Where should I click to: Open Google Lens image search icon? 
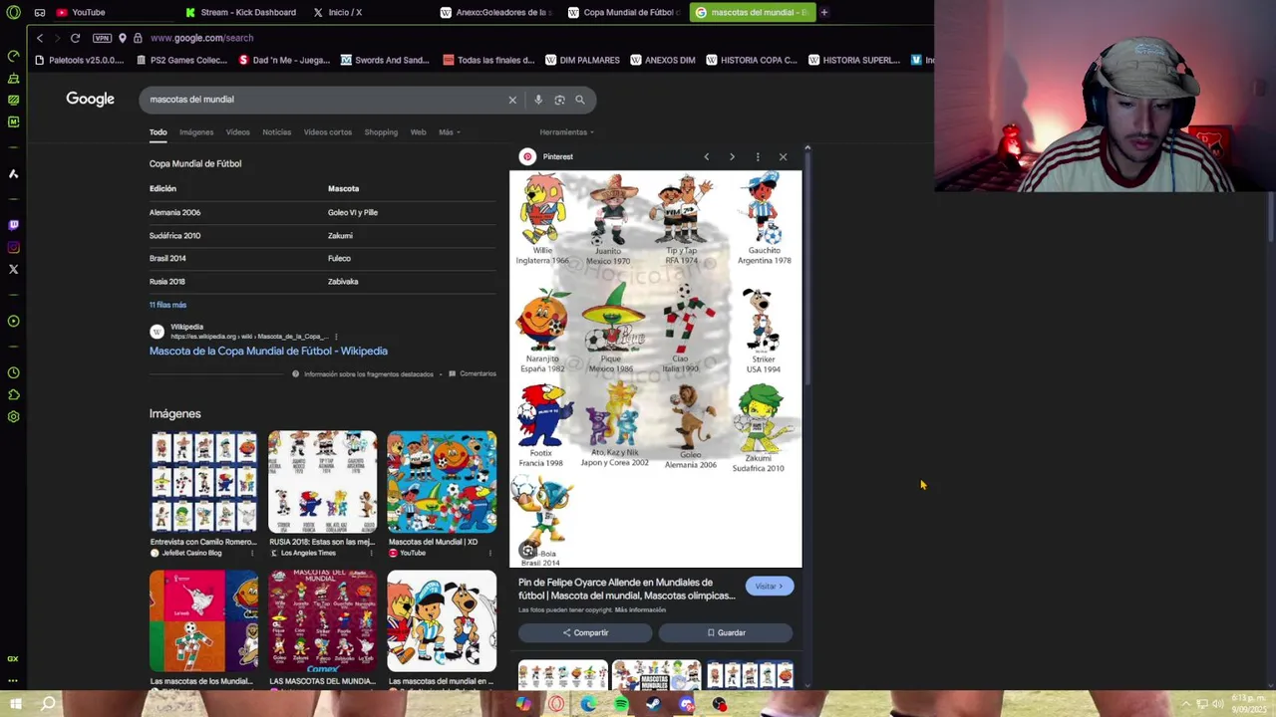coord(559,100)
